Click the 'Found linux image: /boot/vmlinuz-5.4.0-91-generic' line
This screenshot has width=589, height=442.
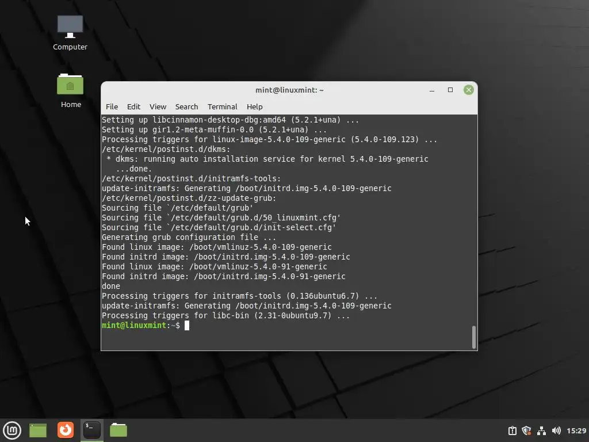(214, 267)
